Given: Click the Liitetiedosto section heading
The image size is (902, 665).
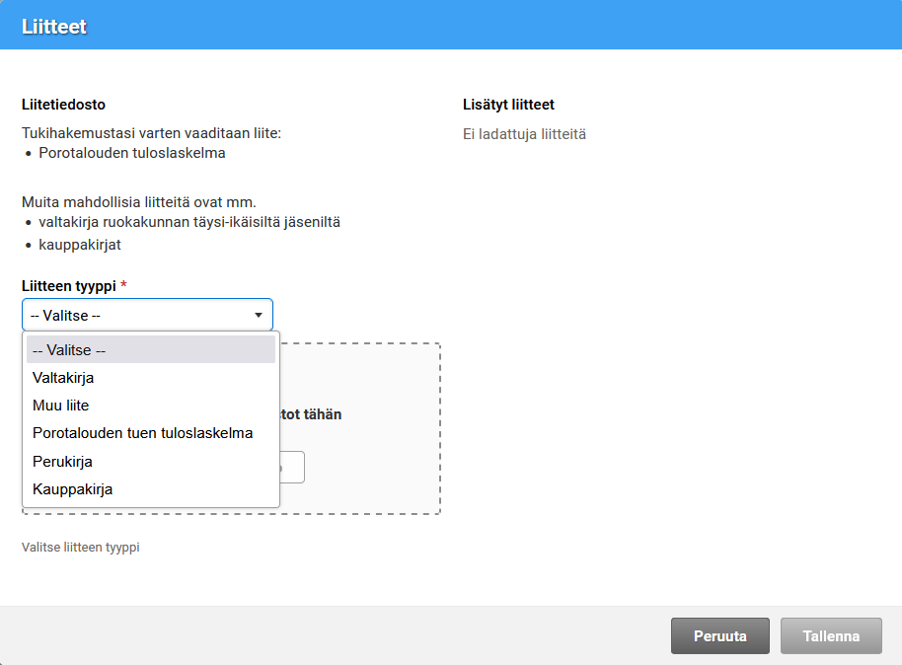Looking at the screenshot, I should point(63,105).
